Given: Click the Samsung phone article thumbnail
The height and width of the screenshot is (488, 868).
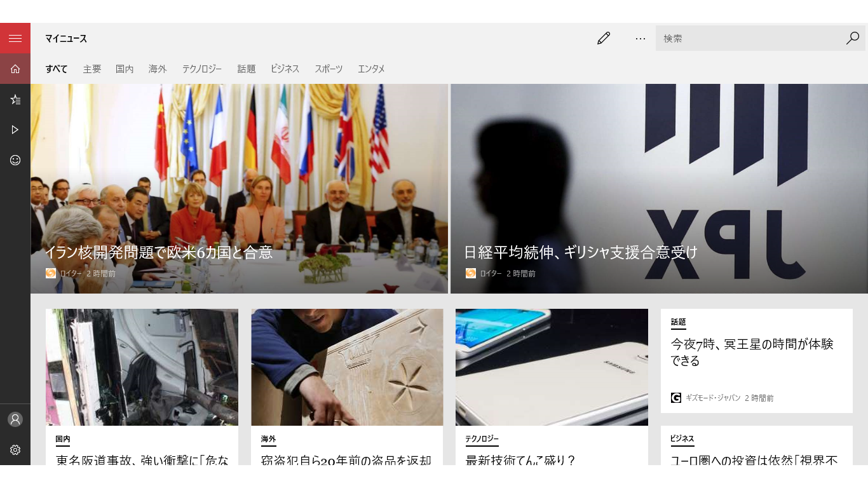Looking at the screenshot, I should (552, 367).
